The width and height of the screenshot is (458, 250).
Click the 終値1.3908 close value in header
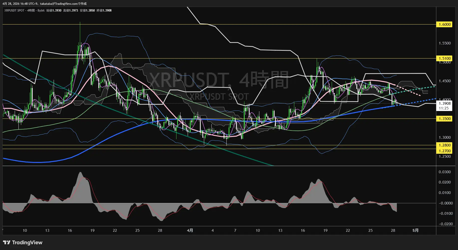pyautogui.click(x=104, y=10)
